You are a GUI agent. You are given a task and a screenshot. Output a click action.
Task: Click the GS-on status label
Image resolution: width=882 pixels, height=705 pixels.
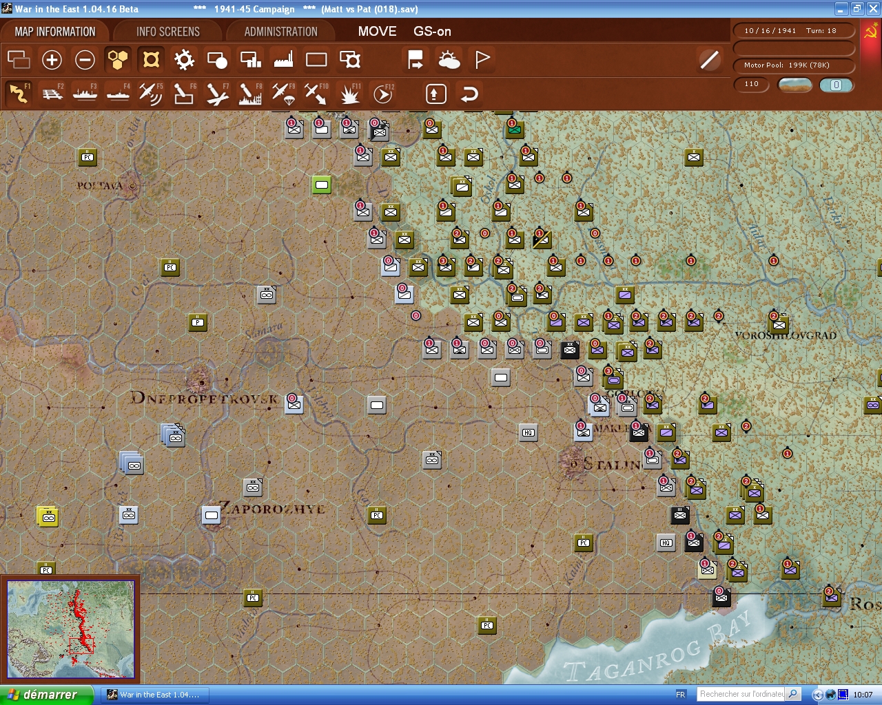pyautogui.click(x=433, y=32)
